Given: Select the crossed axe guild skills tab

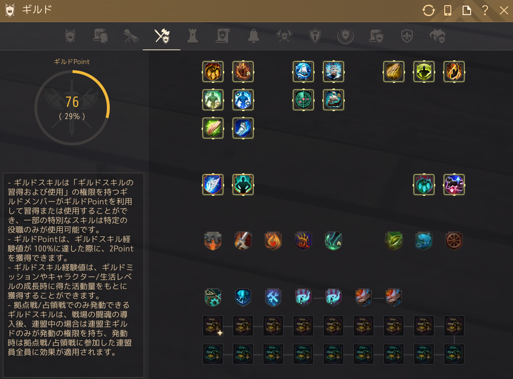Looking at the screenshot, I should [162, 36].
